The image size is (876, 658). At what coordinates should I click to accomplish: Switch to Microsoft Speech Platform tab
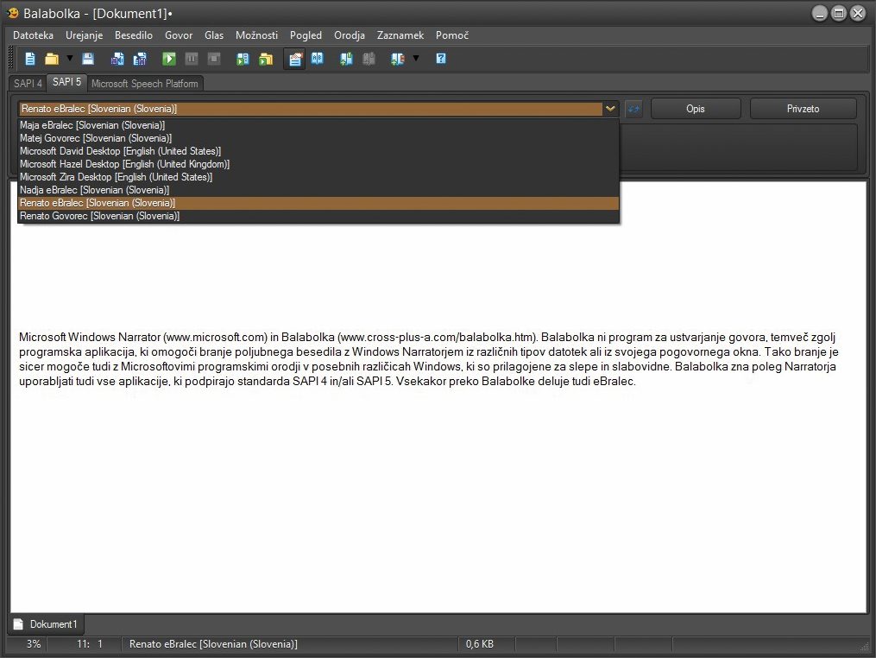click(x=145, y=83)
